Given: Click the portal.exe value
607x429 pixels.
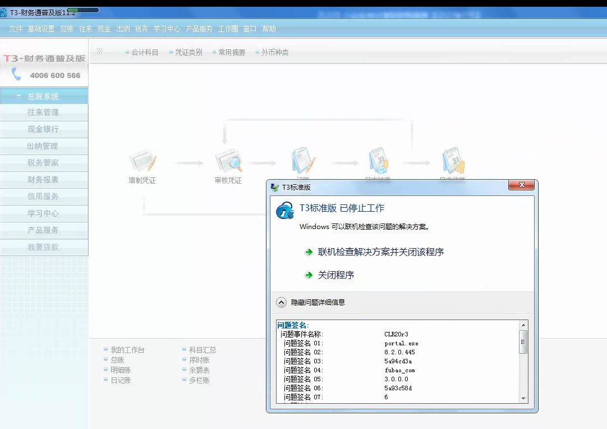Looking at the screenshot, I should tap(402, 343).
